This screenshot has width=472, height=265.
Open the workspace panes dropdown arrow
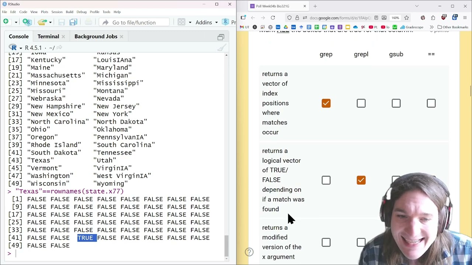[190, 22]
